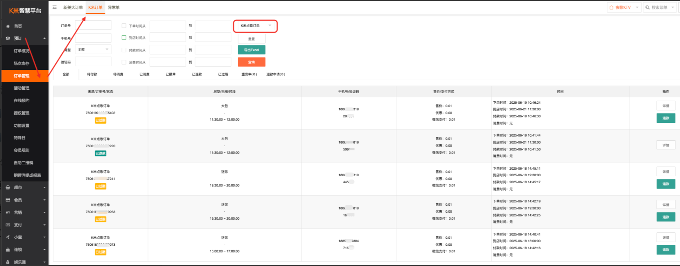Click the 订单号 input field
The image size is (680, 266).
pyautogui.click(x=93, y=25)
